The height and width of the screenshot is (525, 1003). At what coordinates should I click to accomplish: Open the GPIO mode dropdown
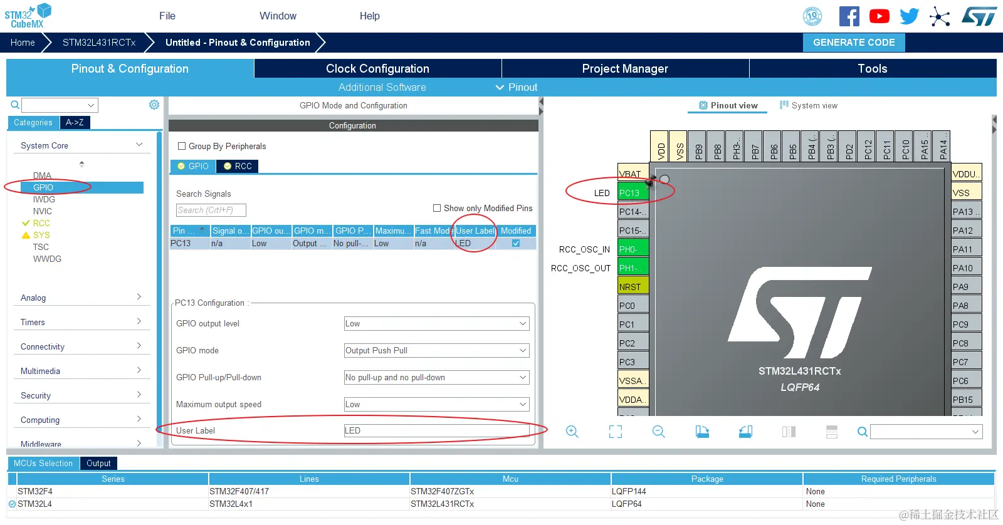[436, 351]
